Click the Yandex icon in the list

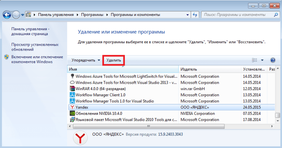tap(72, 107)
